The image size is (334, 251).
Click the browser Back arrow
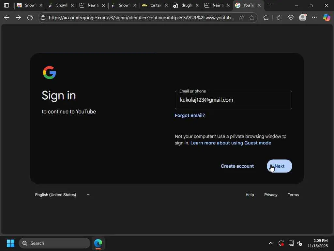click(7, 18)
